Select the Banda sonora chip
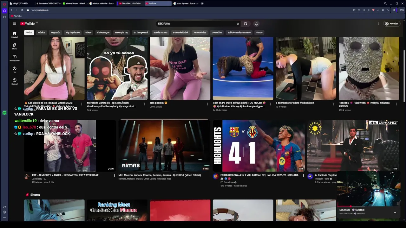 click(160, 32)
